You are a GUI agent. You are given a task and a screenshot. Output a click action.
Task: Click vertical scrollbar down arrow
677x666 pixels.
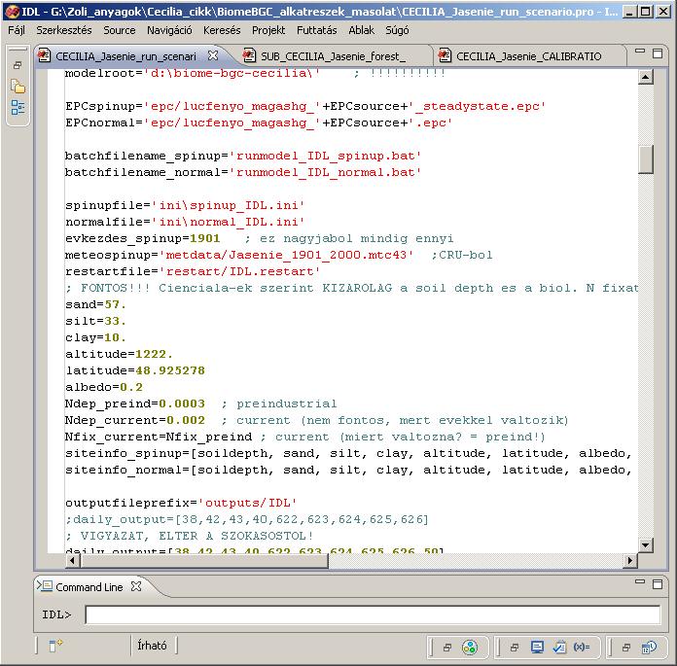(646, 545)
